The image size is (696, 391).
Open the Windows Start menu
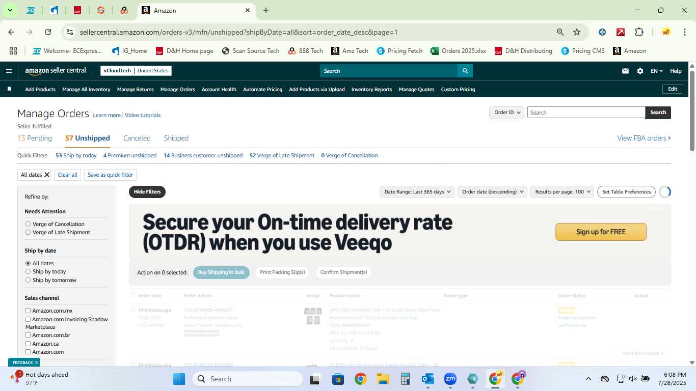(179, 379)
